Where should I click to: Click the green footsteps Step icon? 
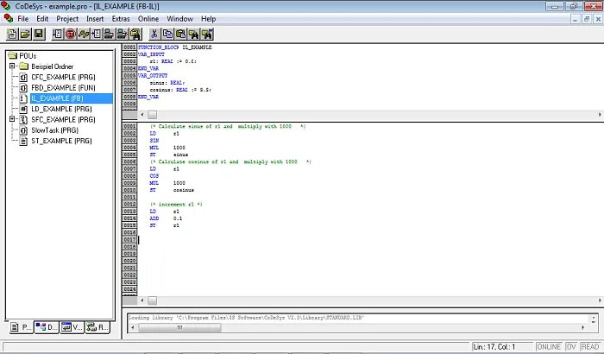coord(84,35)
